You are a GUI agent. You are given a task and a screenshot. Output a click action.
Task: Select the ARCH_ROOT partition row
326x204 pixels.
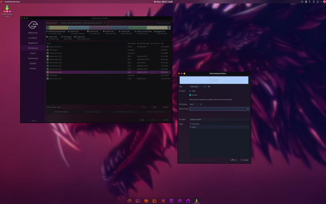point(108,63)
